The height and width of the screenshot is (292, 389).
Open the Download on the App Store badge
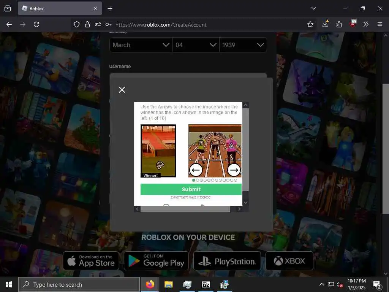91,261
